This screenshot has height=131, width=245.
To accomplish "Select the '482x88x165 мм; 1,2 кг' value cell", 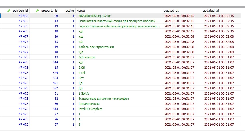I will pos(118,16).
